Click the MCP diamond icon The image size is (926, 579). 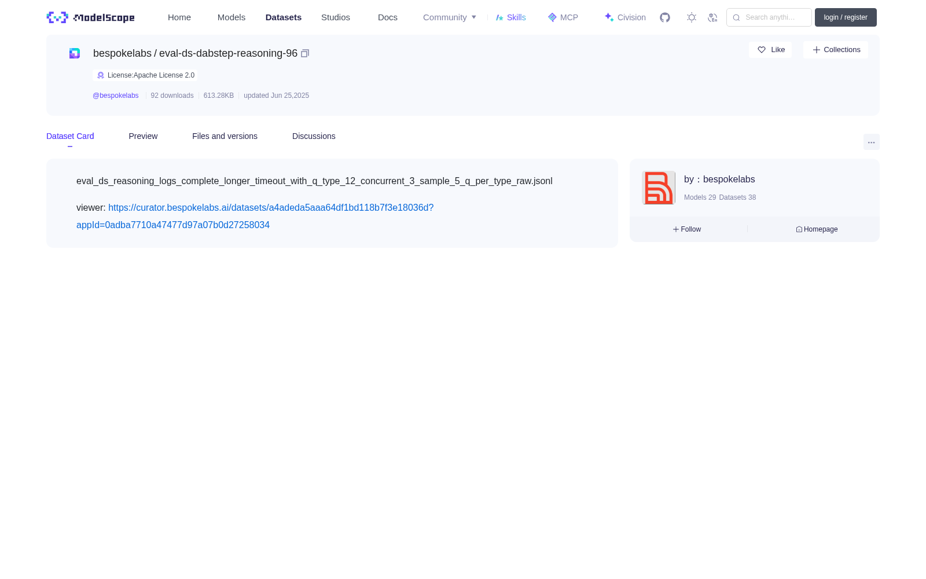pos(552,17)
